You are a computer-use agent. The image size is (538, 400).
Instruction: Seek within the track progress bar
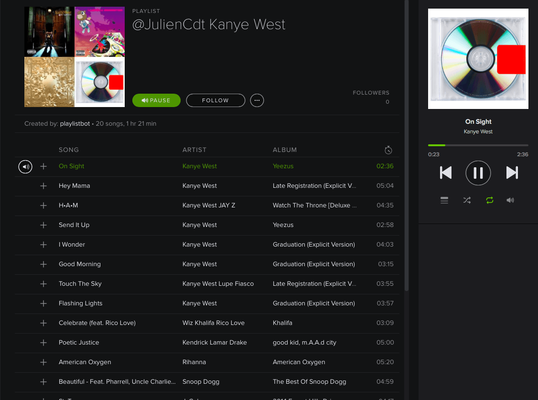[x=478, y=145]
